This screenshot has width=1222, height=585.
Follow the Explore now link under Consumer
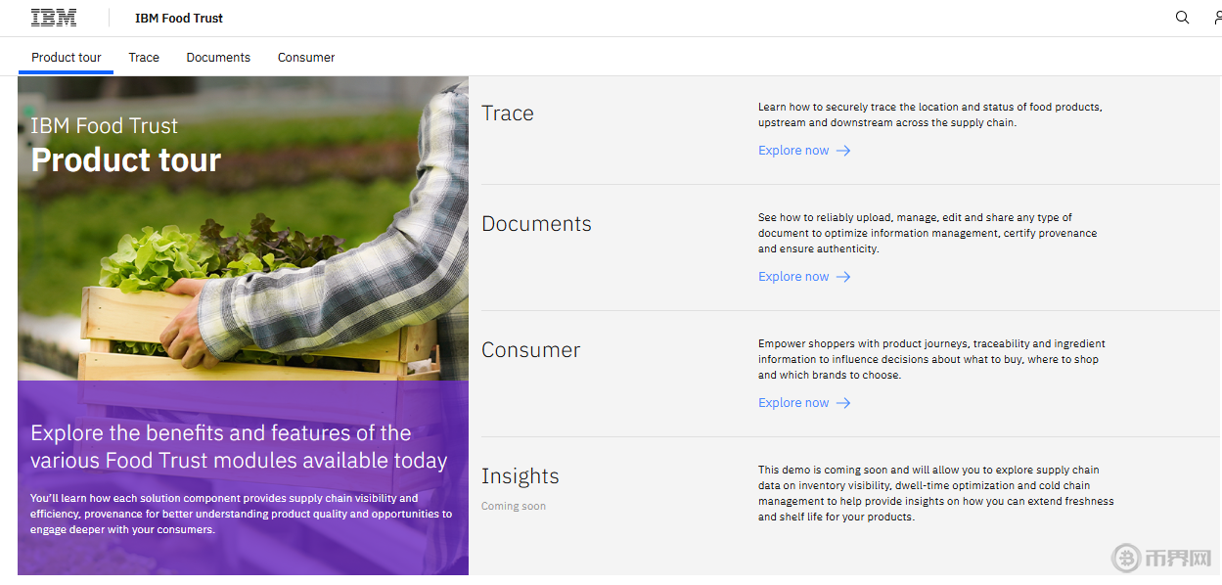[x=793, y=403]
